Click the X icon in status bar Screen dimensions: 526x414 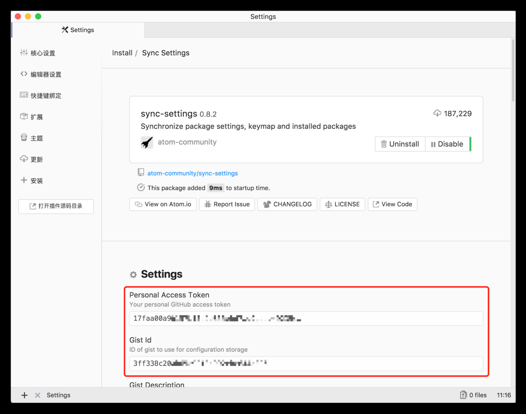(38, 395)
